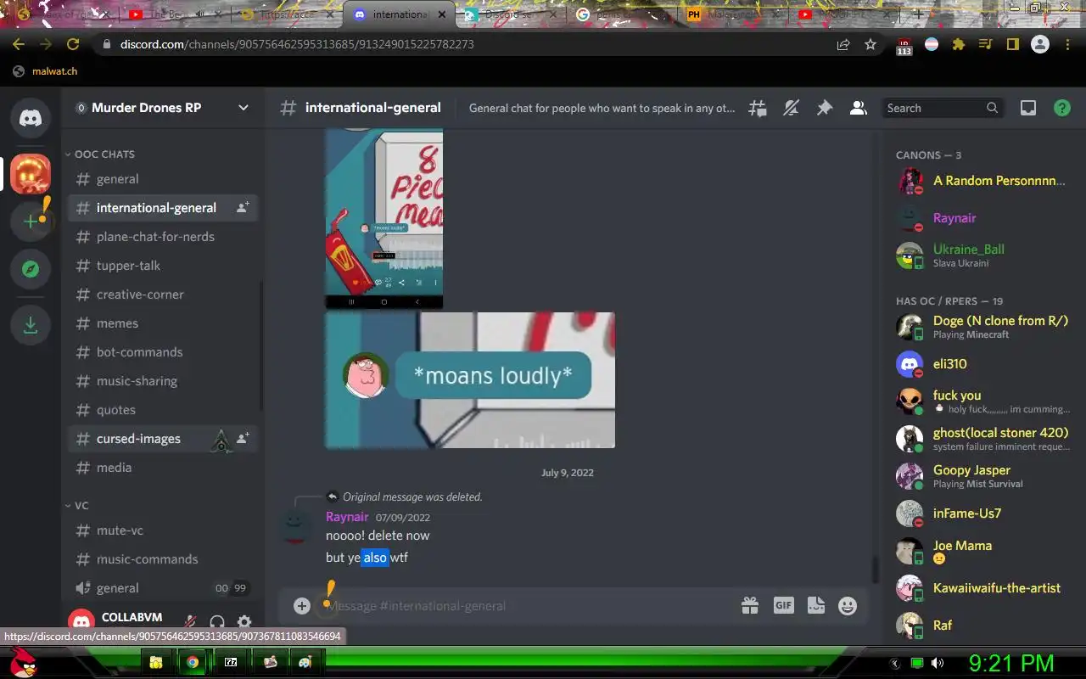Click the malwat.ch bookmark
This screenshot has width=1086, height=679.
tap(46, 71)
